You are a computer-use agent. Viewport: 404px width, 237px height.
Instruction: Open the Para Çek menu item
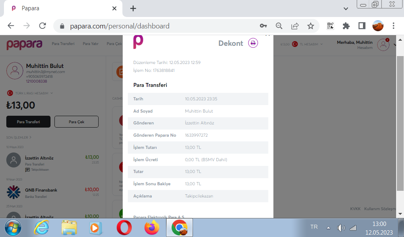coord(114,43)
